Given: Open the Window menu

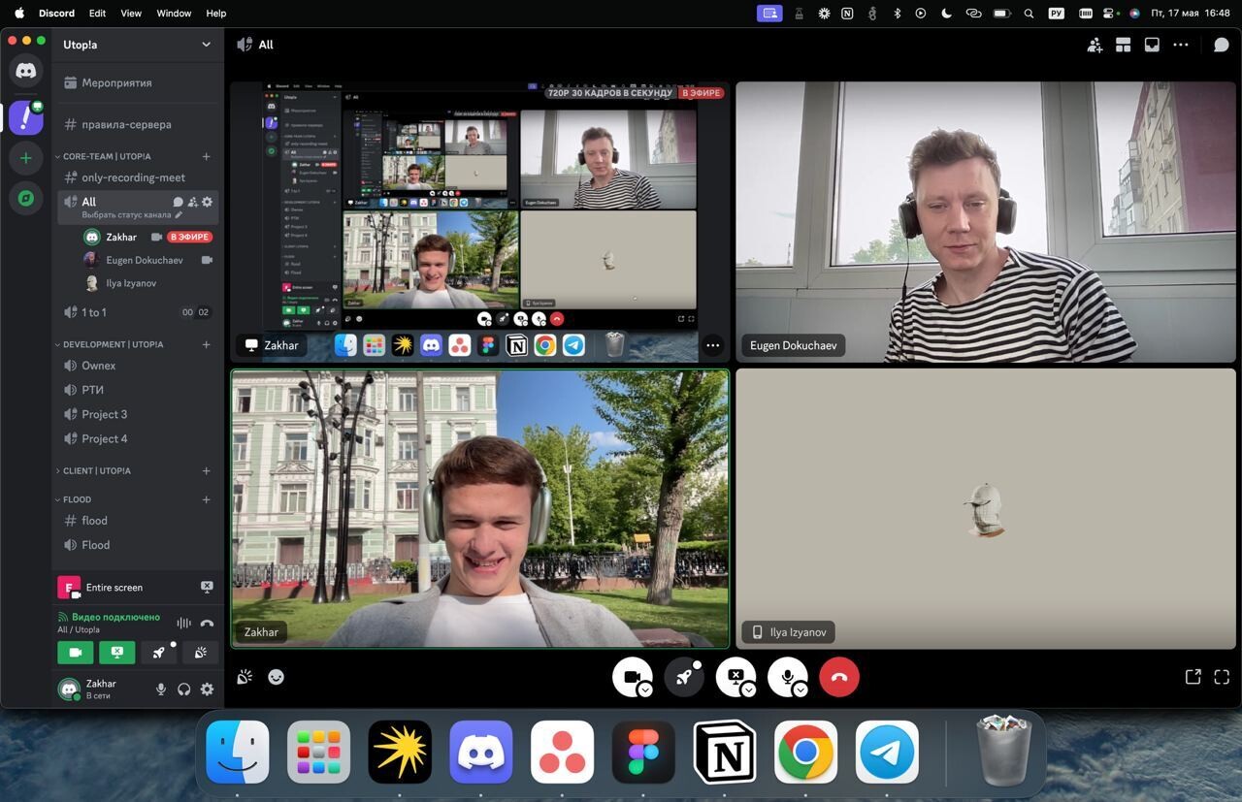Looking at the screenshot, I should [x=174, y=14].
